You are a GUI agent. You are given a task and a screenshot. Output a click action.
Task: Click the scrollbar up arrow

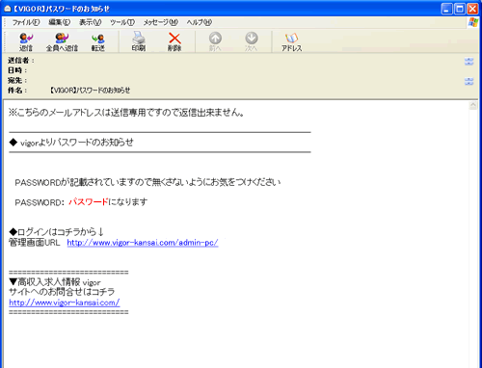(x=473, y=105)
